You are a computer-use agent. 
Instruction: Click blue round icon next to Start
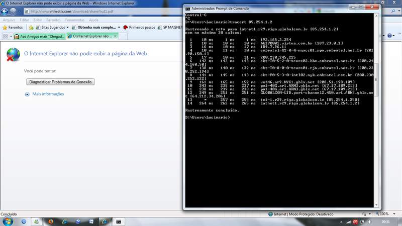coord(24,221)
